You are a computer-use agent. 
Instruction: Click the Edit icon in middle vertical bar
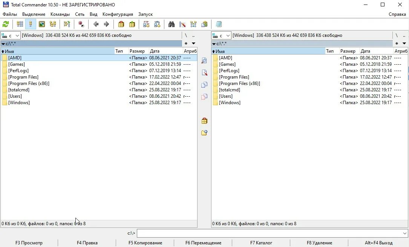[x=204, y=73]
